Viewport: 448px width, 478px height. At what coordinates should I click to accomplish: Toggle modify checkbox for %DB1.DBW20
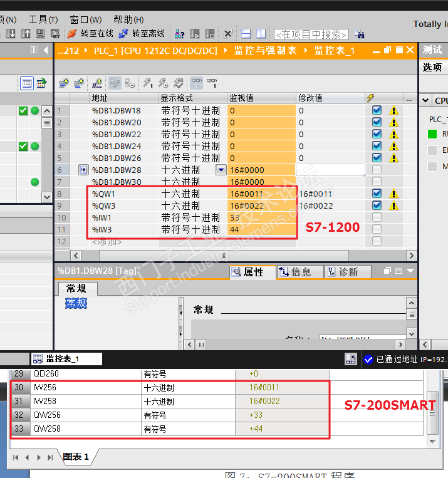(377, 122)
